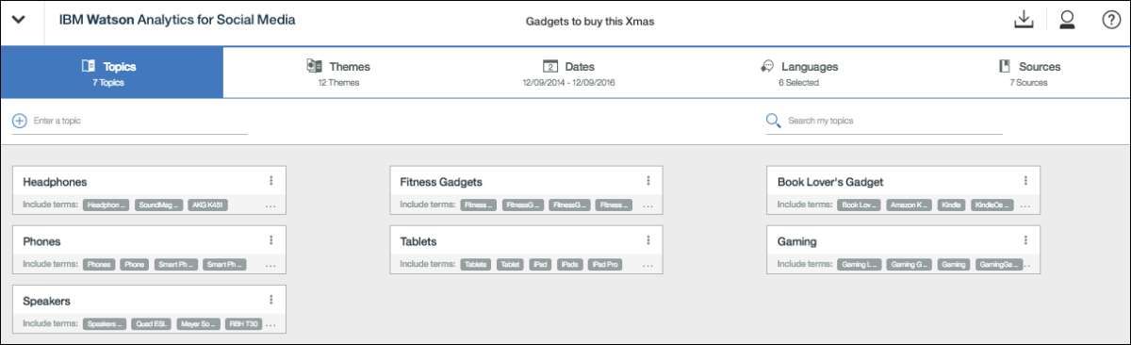Click the magnifier icon for topic search
Viewport: 1131px width, 345px height.
[x=774, y=121]
